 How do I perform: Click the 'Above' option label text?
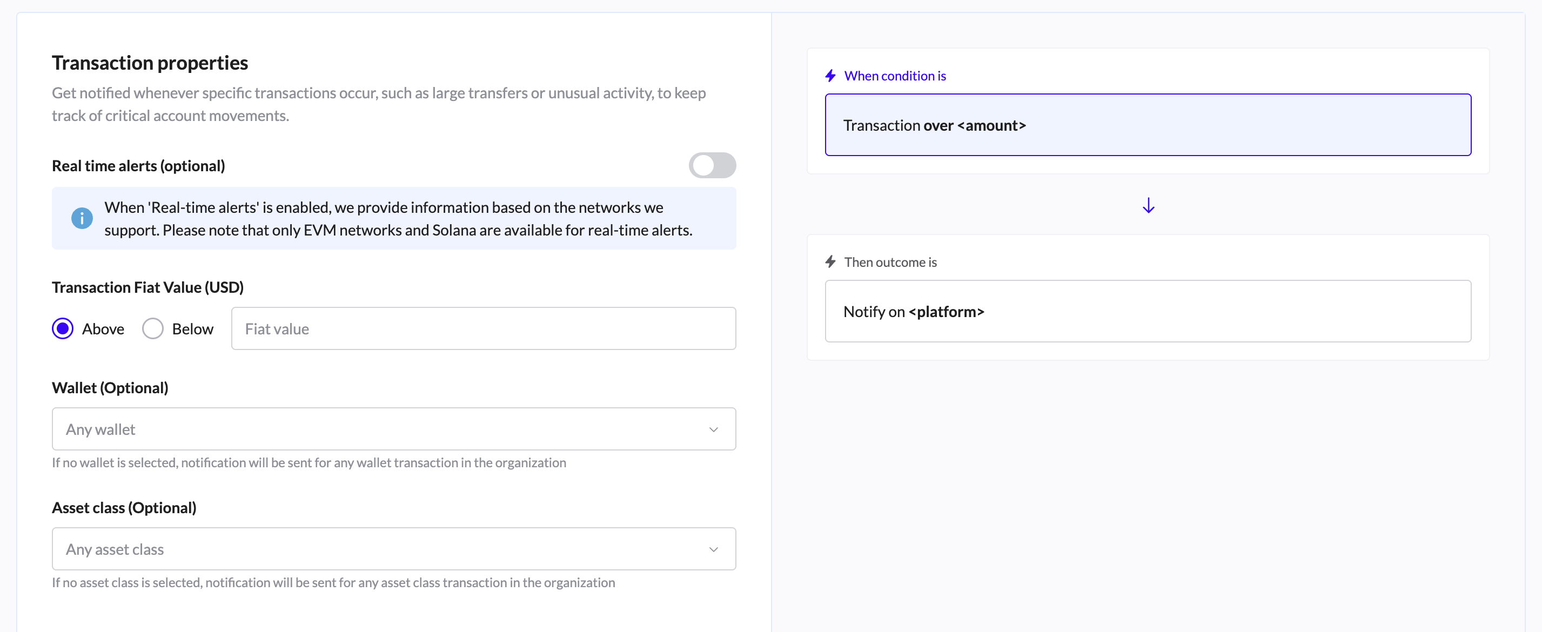point(103,329)
